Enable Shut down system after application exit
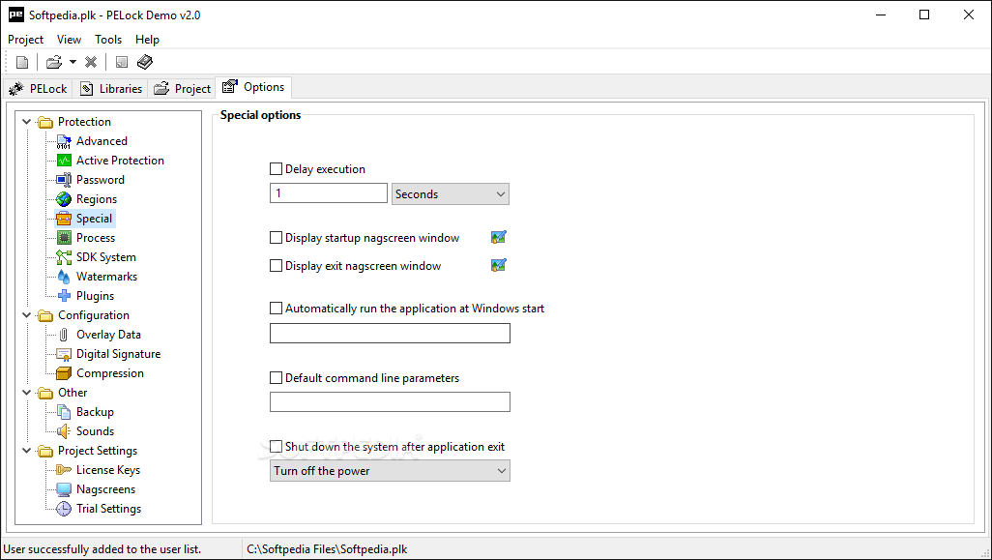Screen dimensions: 992x560 coord(276,447)
